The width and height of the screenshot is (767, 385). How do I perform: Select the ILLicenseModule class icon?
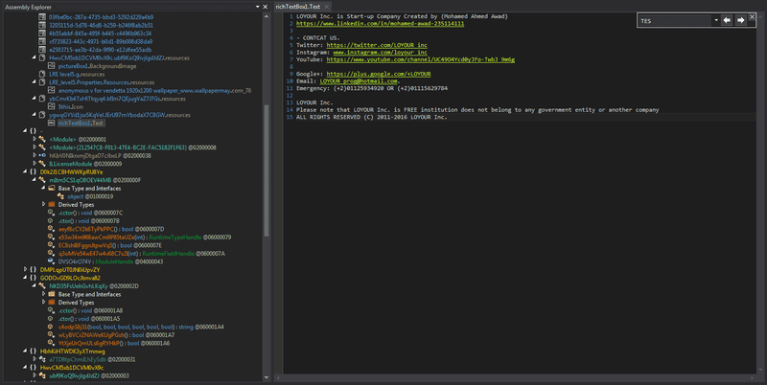coord(42,164)
